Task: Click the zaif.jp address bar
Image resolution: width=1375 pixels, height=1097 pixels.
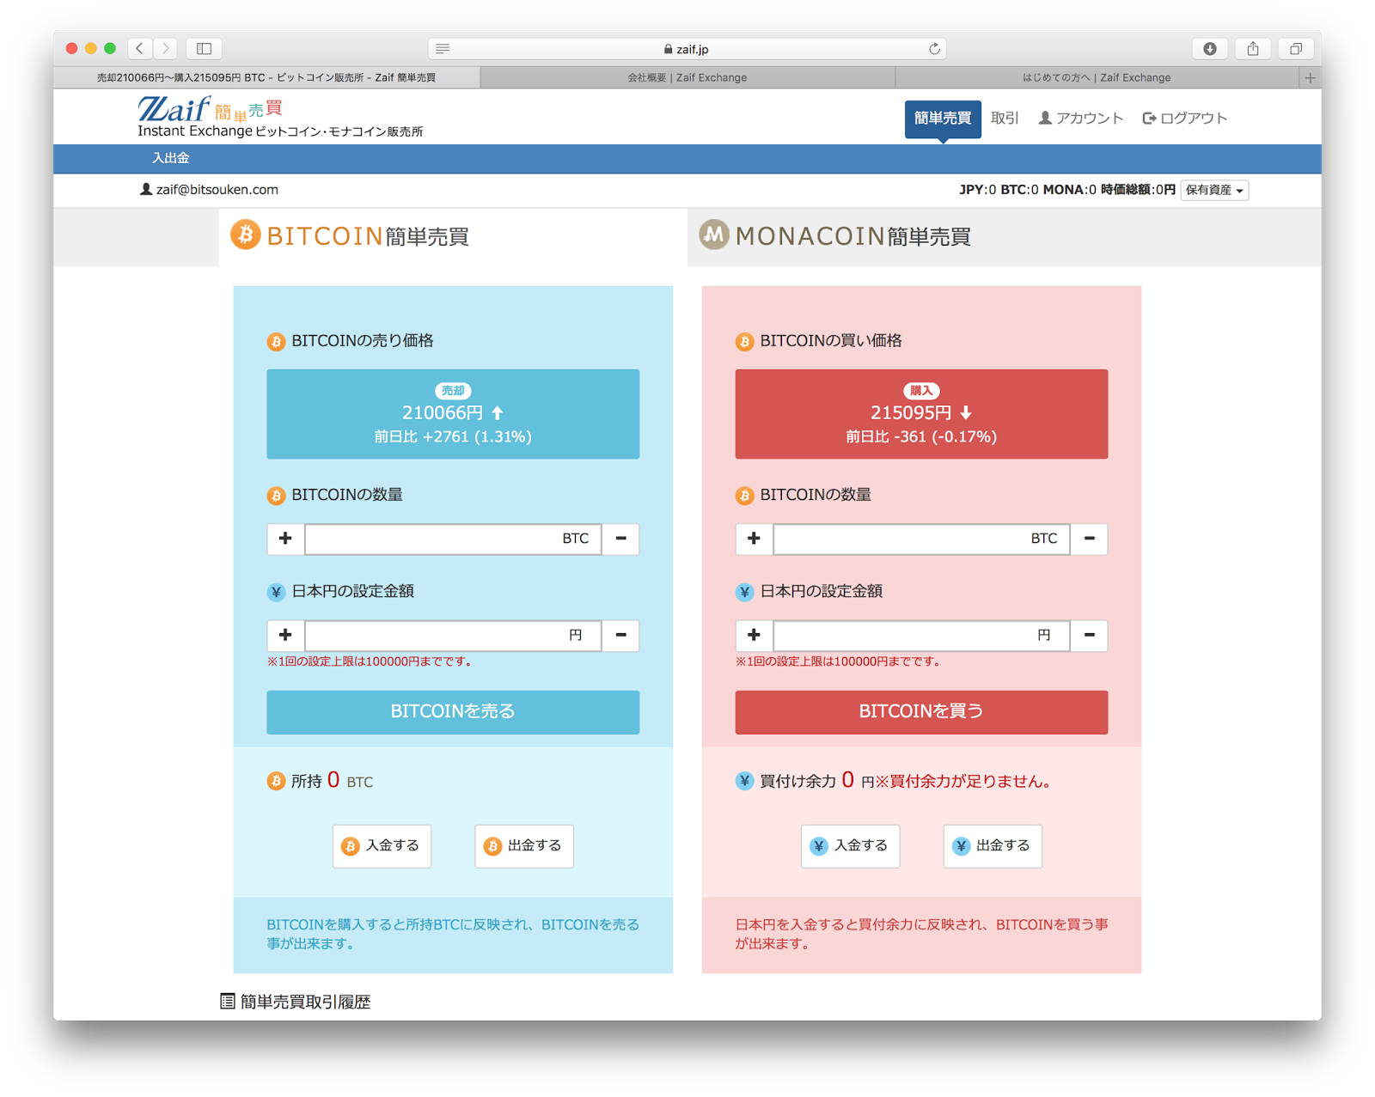Action: click(687, 49)
